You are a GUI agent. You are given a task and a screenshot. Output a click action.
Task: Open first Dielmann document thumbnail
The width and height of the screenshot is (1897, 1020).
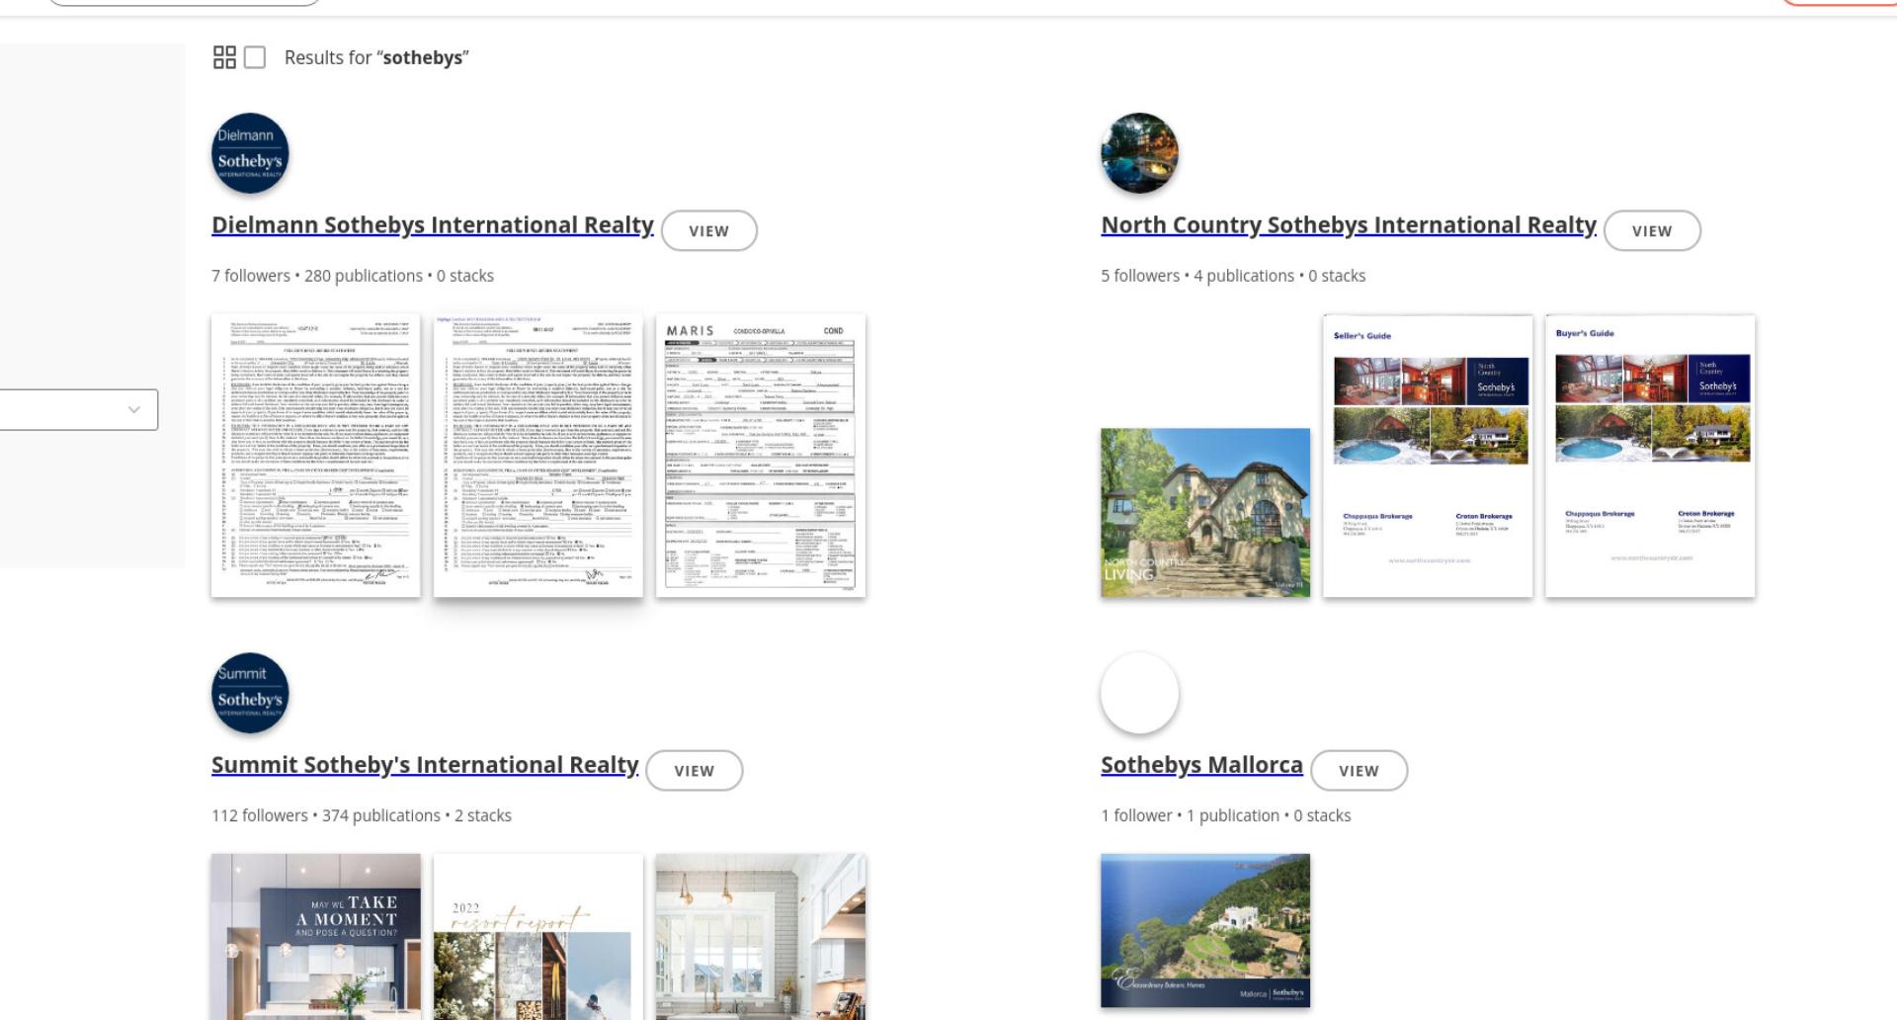315,456
